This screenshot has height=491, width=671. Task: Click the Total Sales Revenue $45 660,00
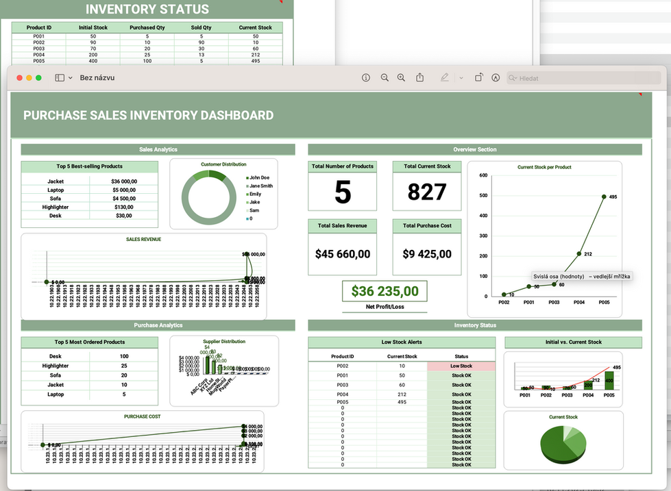(x=342, y=254)
